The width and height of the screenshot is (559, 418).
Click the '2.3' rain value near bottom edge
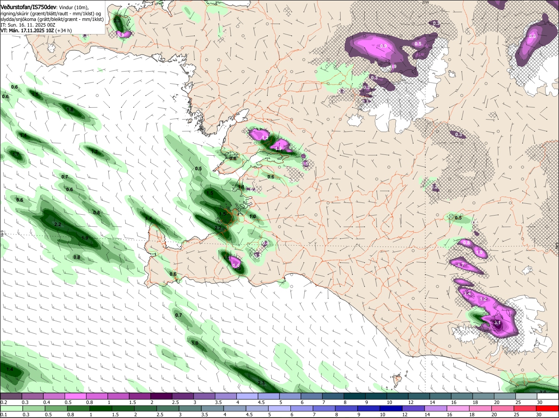coord(262,383)
